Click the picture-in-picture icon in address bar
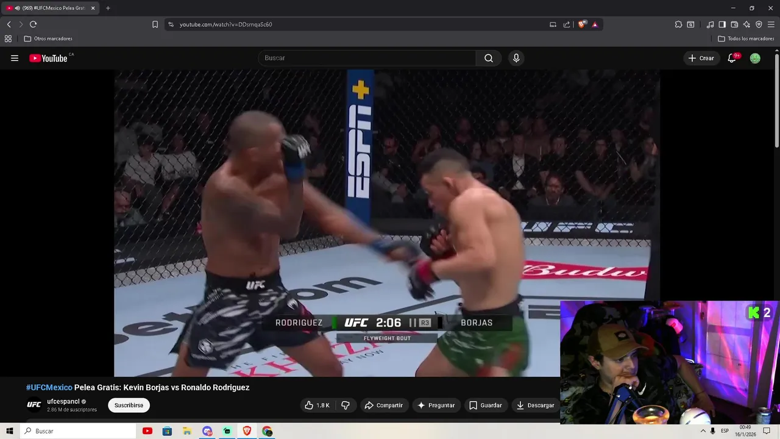Viewport: 780px width, 439px height. 553,24
